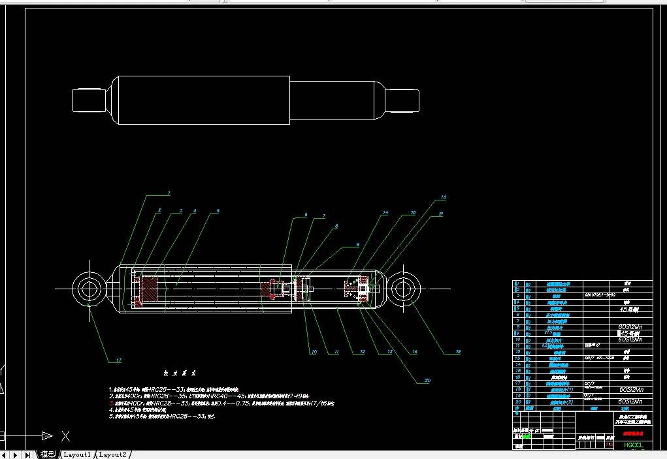Select the left mounting eye circle in section view
Viewport: 667px width, 459px height.
[x=89, y=289]
